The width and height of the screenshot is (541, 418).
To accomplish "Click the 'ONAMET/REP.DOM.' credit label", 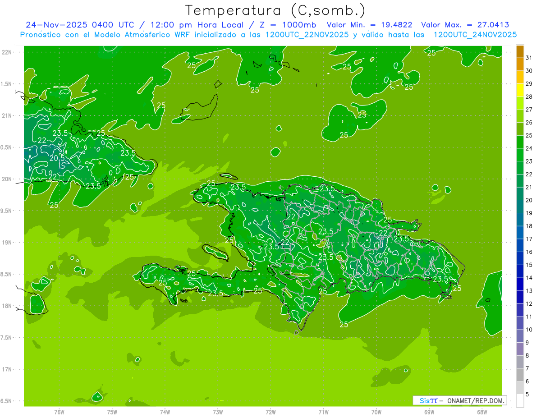I will pyautogui.click(x=476, y=400).
